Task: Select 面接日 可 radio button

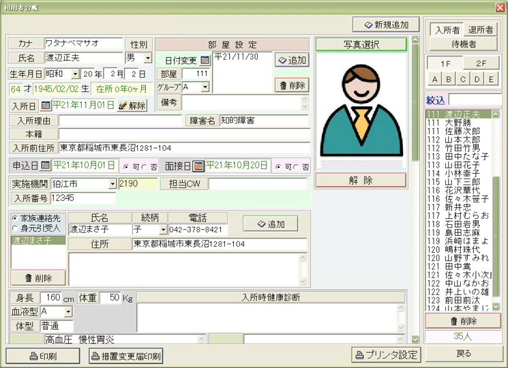Action: 278,167
